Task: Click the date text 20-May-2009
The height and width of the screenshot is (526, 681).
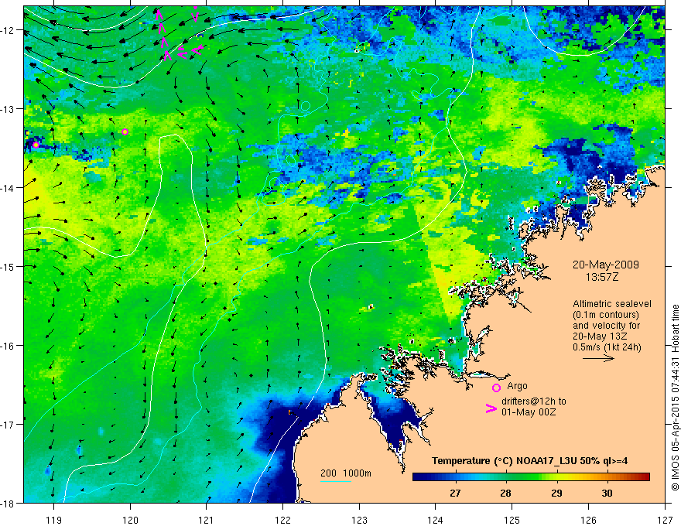Action: click(606, 265)
